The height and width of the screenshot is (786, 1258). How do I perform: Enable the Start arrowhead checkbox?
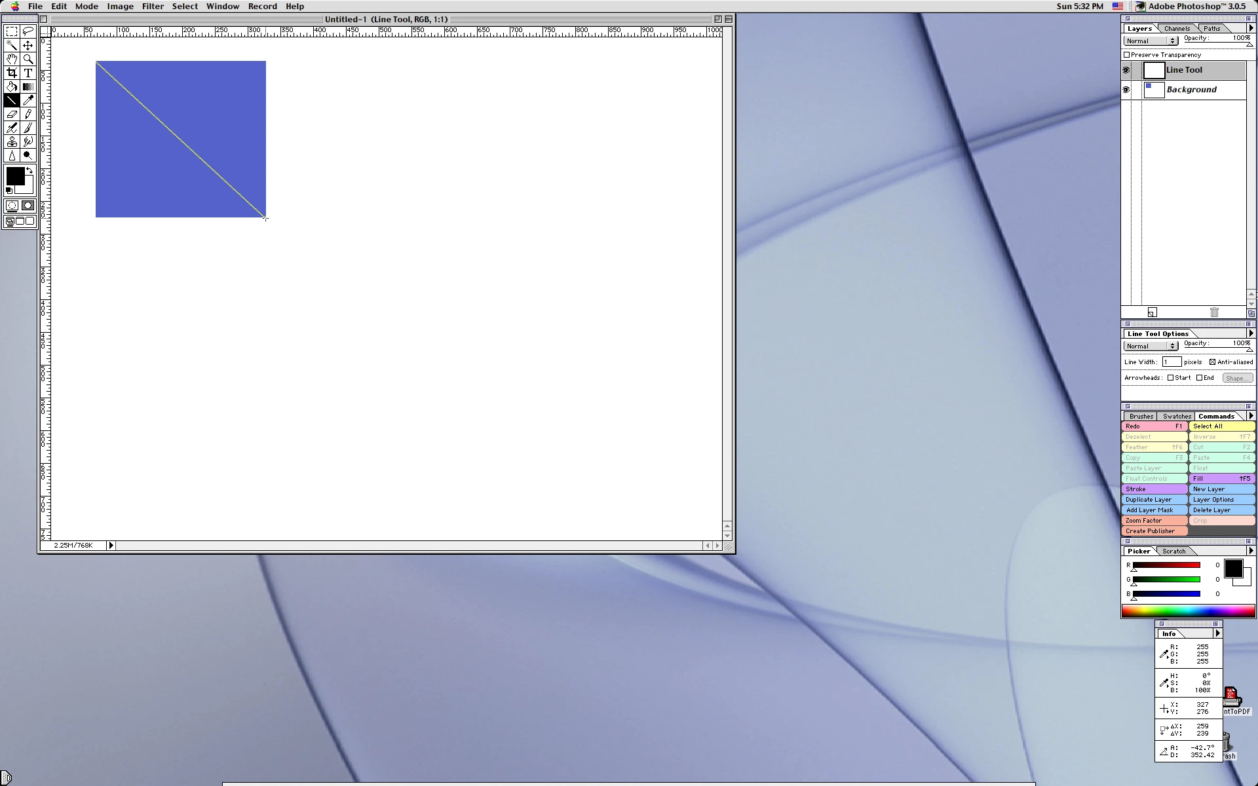tap(1170, 378)
